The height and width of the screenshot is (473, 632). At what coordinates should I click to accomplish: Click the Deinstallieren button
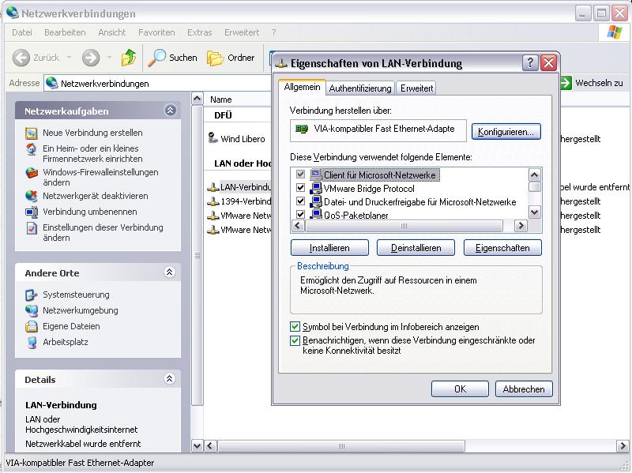[x=416, y=248]
